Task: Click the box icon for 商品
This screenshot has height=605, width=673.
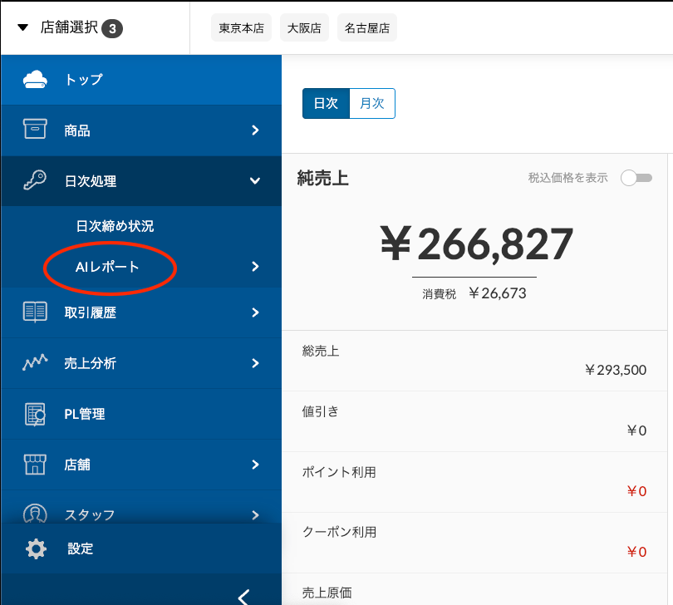Action: pyautogui.click(x=35, y=129)
